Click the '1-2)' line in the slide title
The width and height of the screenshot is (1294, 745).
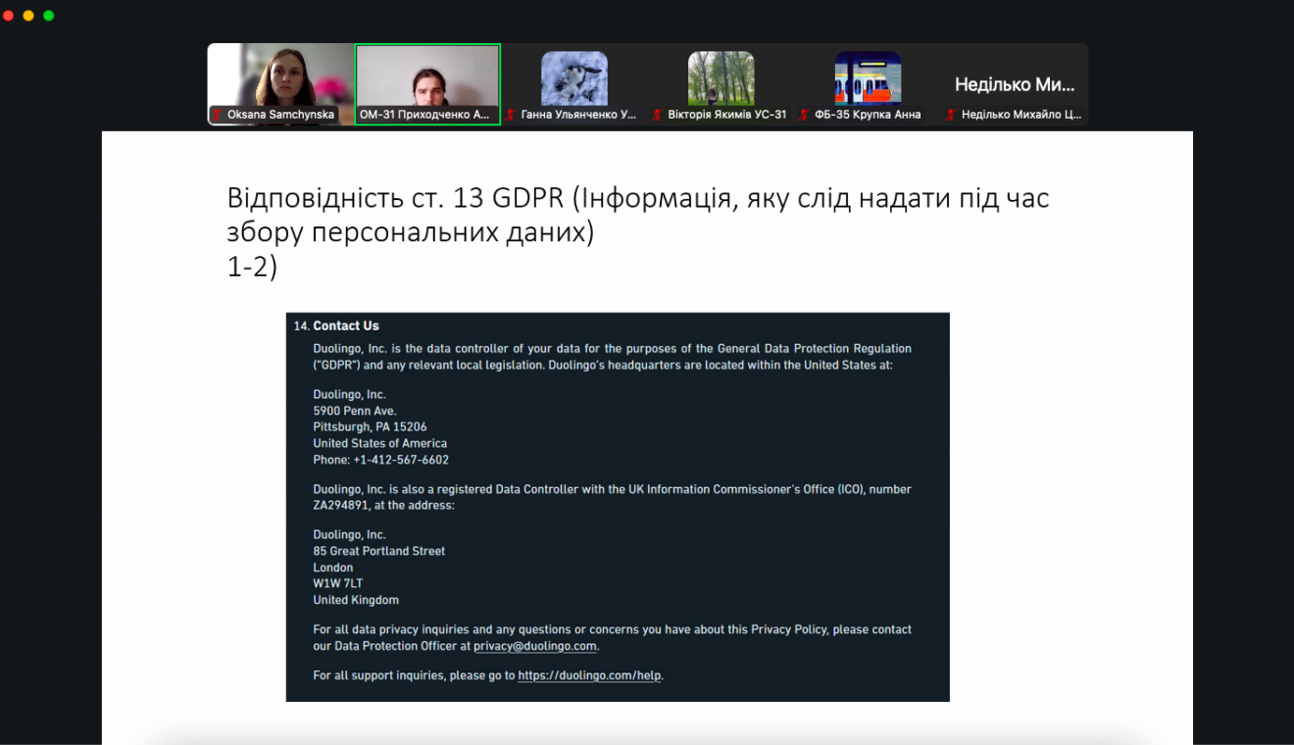(x=252, y=267)
